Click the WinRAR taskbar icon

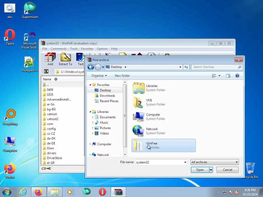(x=118, y=192)
